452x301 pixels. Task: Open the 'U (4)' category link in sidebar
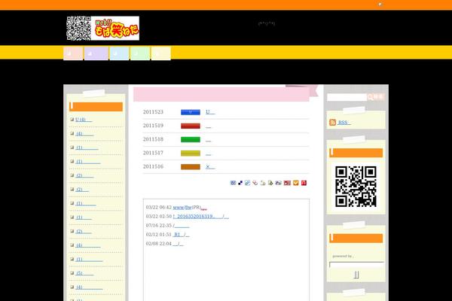pyautogui.click(x=84, y=120)
